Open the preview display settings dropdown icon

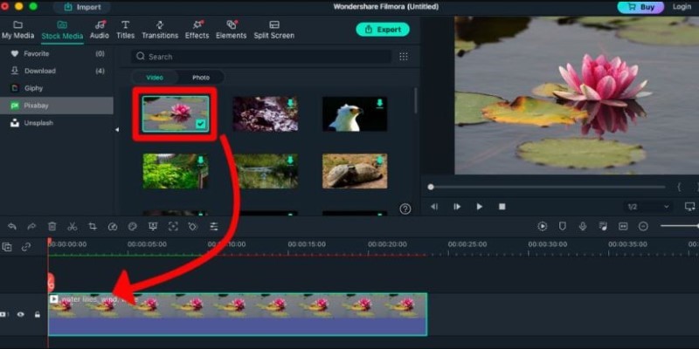[x=689, y=207]
